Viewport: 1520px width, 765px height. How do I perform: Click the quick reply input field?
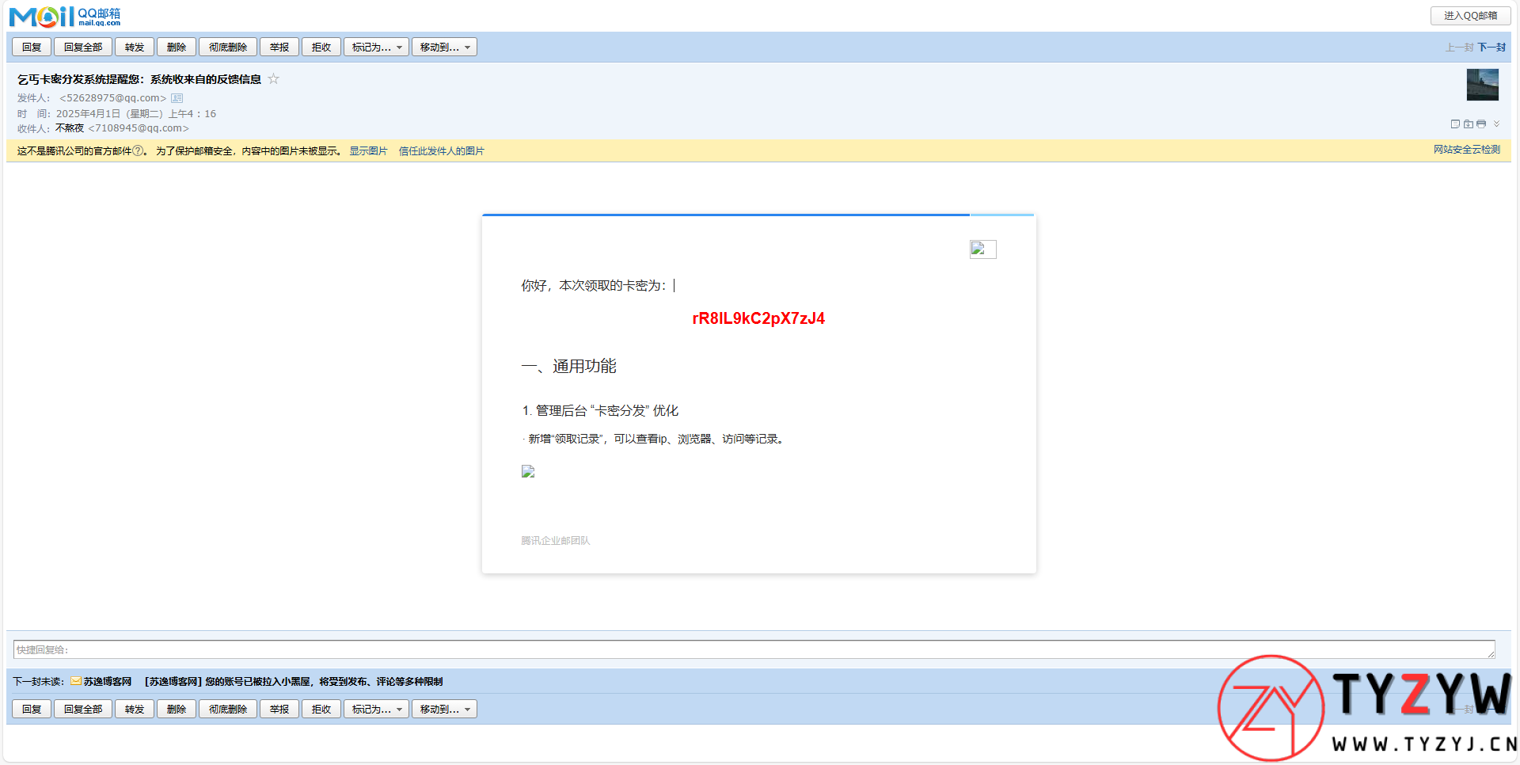tap(752, 649)
